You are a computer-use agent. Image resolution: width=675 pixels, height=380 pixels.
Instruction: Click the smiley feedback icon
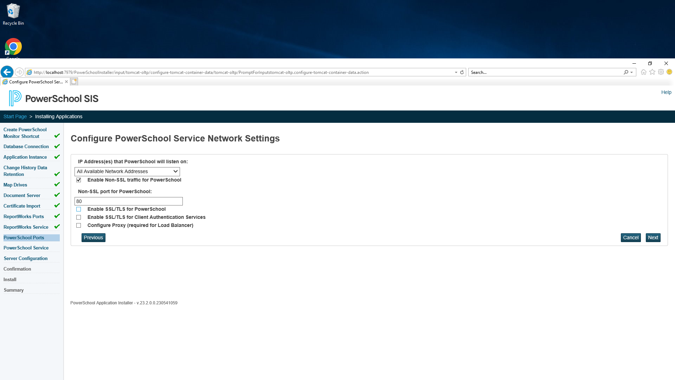coord(669,72)
